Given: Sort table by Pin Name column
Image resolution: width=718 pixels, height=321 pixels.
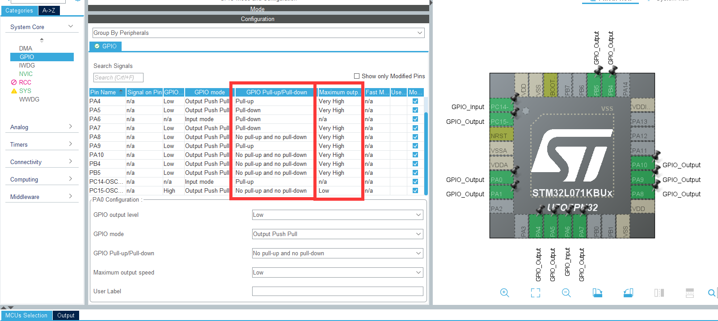Looking at the screenshot, I should tap(107, 92).
